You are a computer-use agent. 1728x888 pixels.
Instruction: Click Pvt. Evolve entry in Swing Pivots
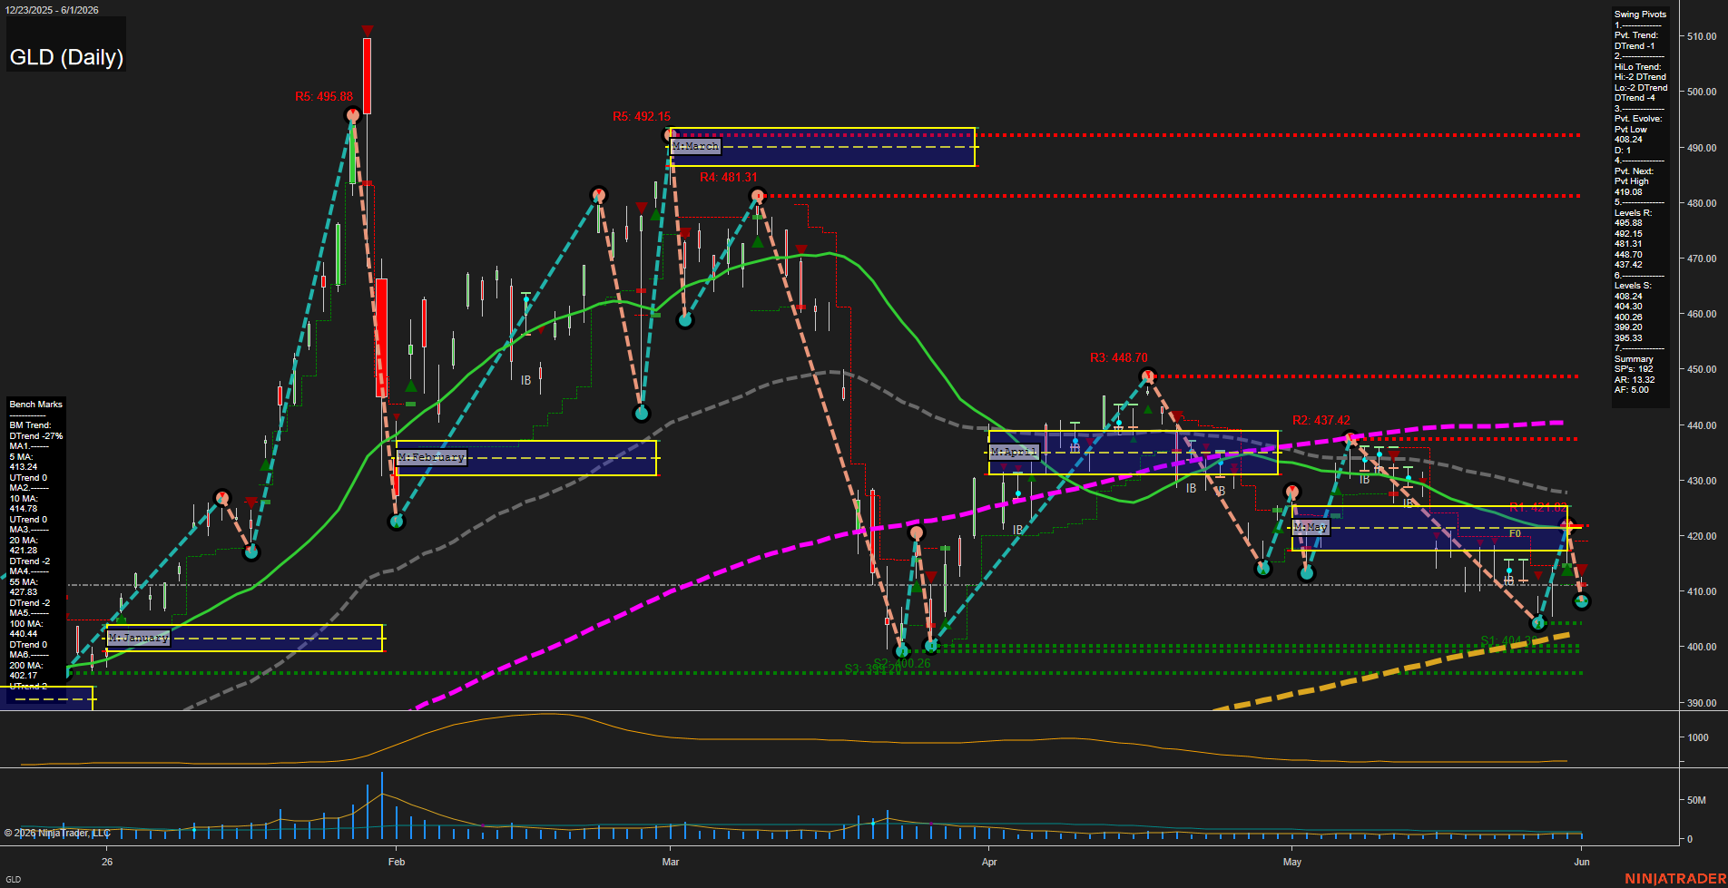coord(1638,119)
